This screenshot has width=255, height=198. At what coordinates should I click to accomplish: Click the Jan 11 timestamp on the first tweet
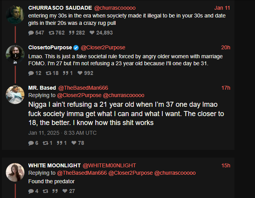222,8
